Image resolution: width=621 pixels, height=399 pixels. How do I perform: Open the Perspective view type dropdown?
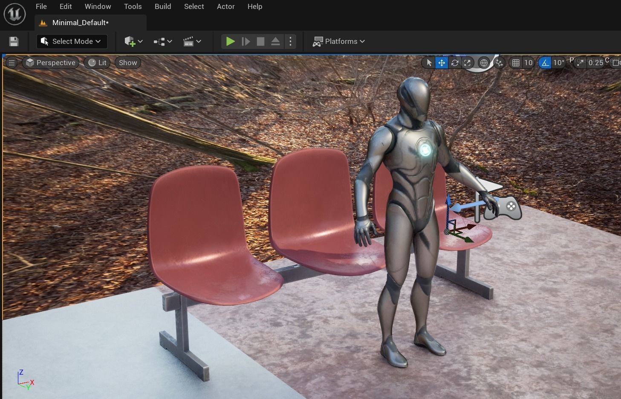pyautogui.click(x=50, y=63)
